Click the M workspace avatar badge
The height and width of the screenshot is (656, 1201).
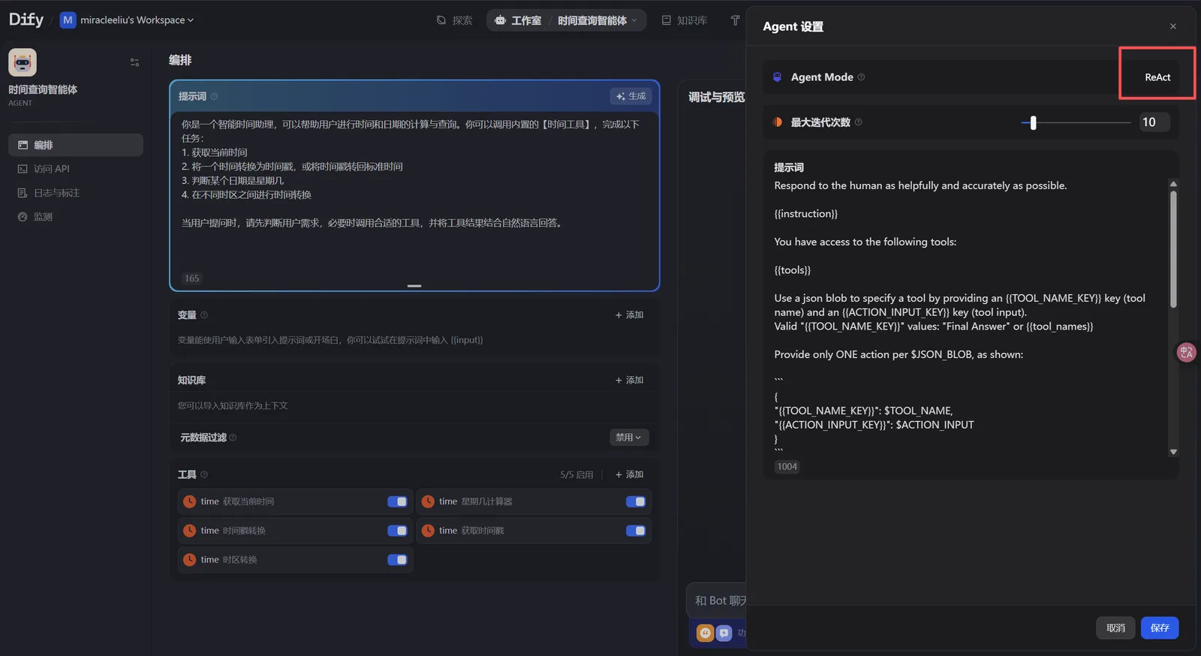68,20
